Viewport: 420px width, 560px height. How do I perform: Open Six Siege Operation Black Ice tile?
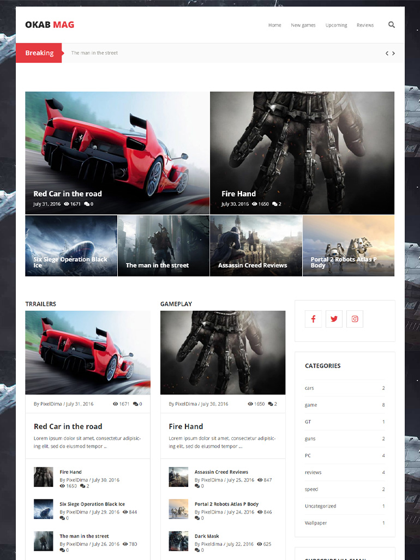[x=71, y=246]
